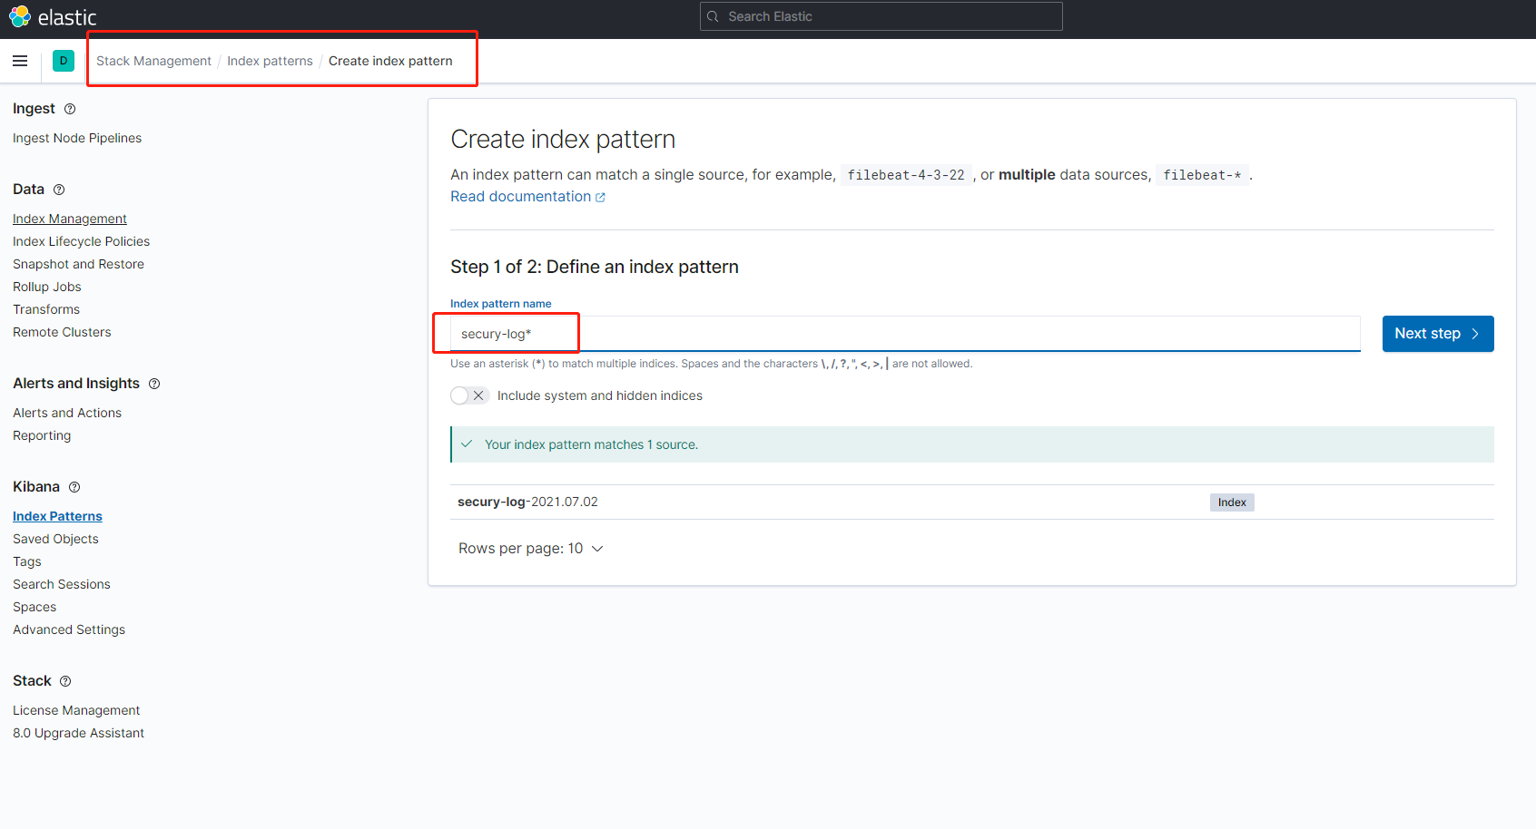Click the Elastic logo icon

pos(20,16)
